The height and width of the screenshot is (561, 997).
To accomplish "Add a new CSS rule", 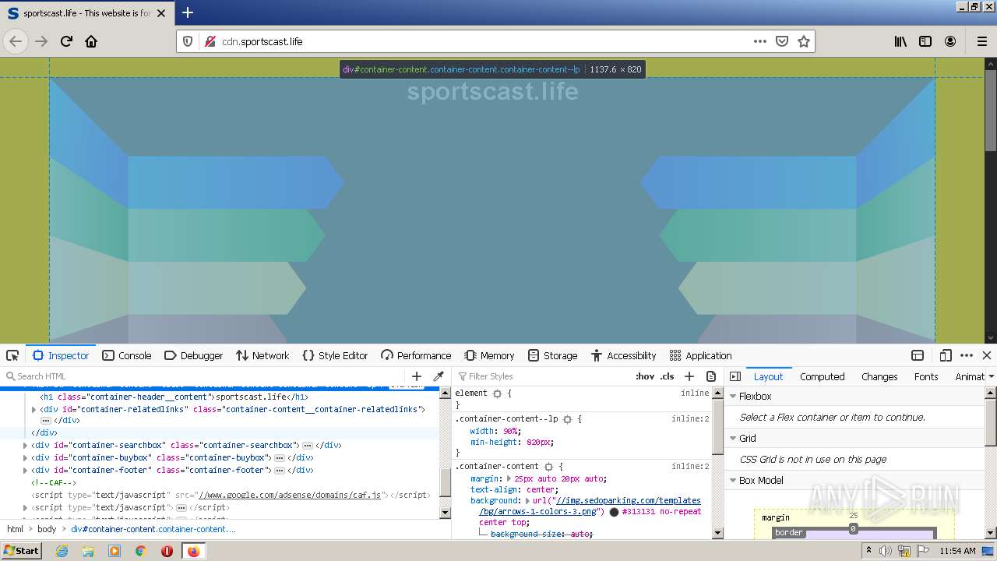I will pos(689,376).
